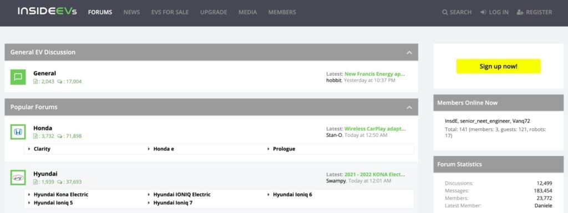Open user Swampy's profile
The width and height of the screenshot is (568, 213).
pyautogui.click(x=336, y=181)
